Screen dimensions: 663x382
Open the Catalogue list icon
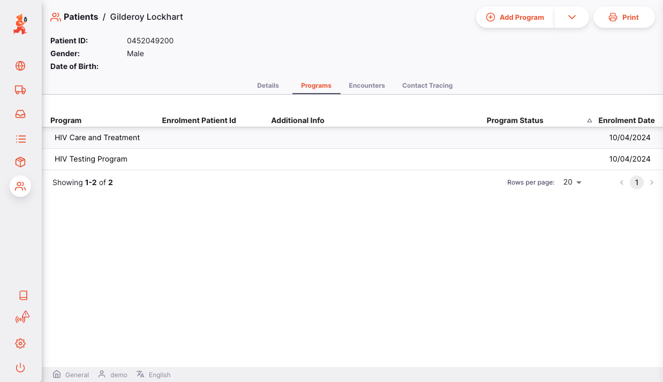click(x=20, y=139)
